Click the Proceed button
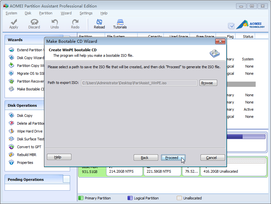The width and height of the screenshot is (271, 204). click(173, 158)
